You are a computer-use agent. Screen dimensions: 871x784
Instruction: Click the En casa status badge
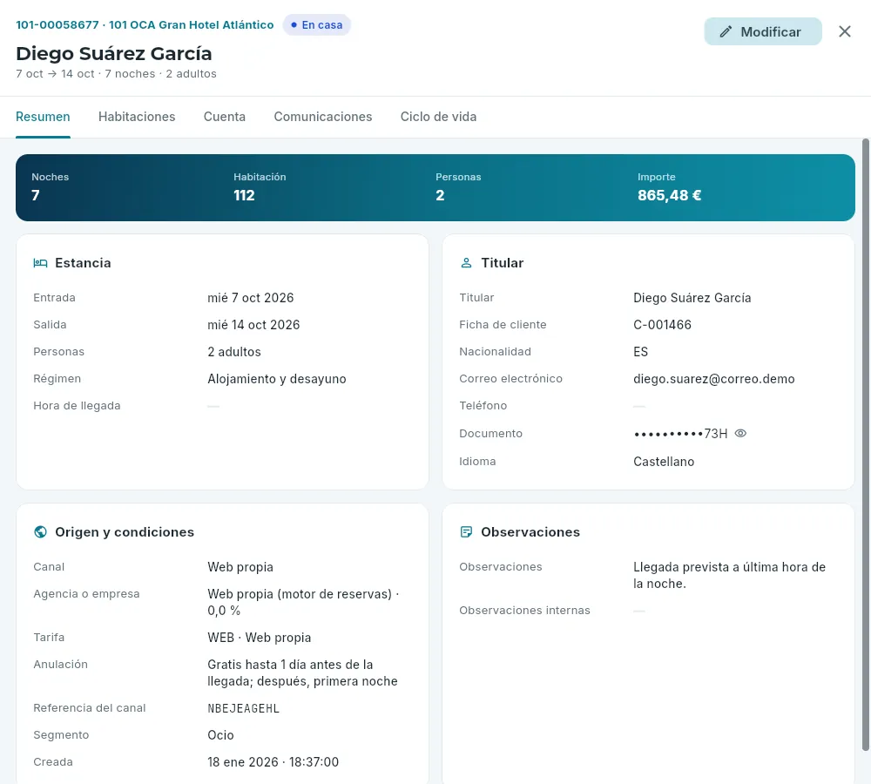(x=317, y=25)
